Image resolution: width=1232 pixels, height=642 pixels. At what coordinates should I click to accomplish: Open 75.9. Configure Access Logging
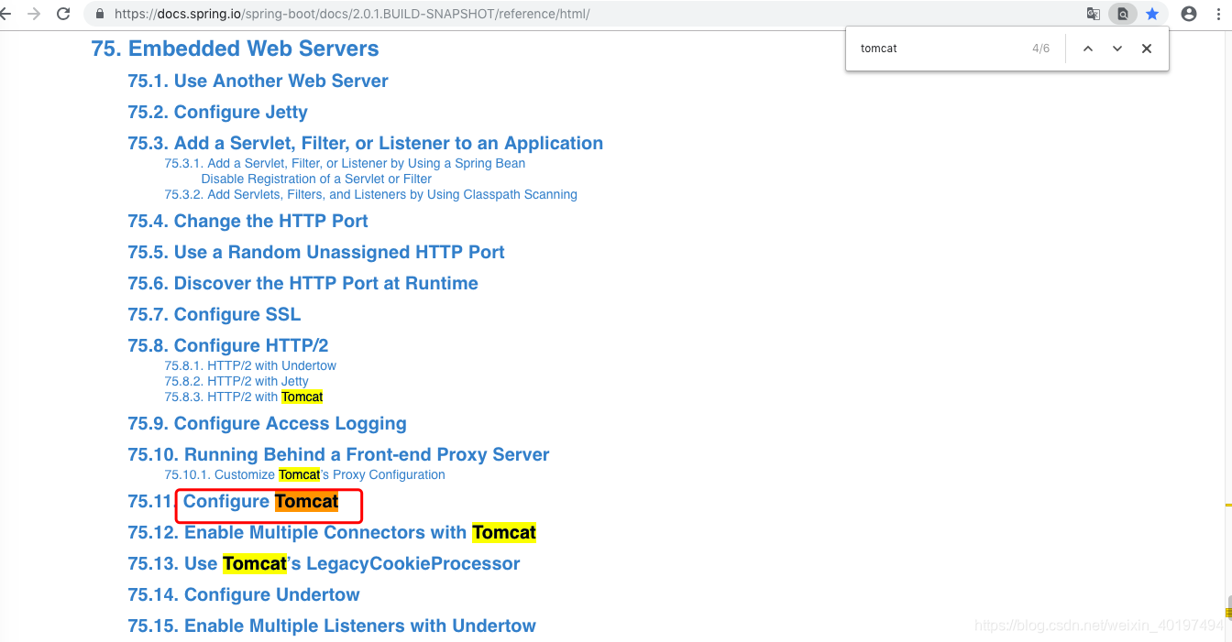pyautogui.click(x=267, y=423)
